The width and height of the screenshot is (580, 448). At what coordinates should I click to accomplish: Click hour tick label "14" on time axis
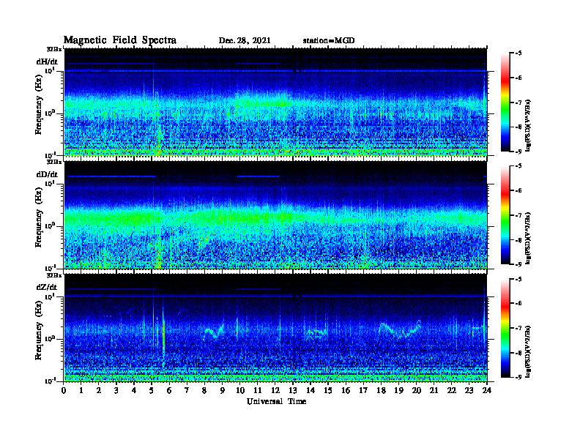311,390
